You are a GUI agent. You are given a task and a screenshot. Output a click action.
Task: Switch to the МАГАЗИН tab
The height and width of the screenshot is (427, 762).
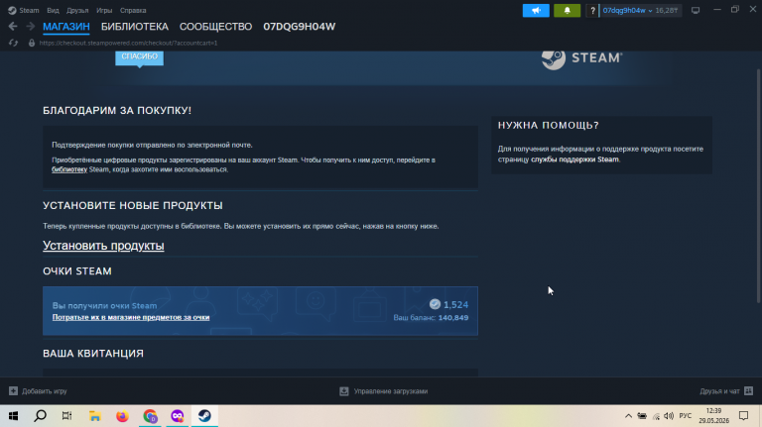tap(66, 27)
